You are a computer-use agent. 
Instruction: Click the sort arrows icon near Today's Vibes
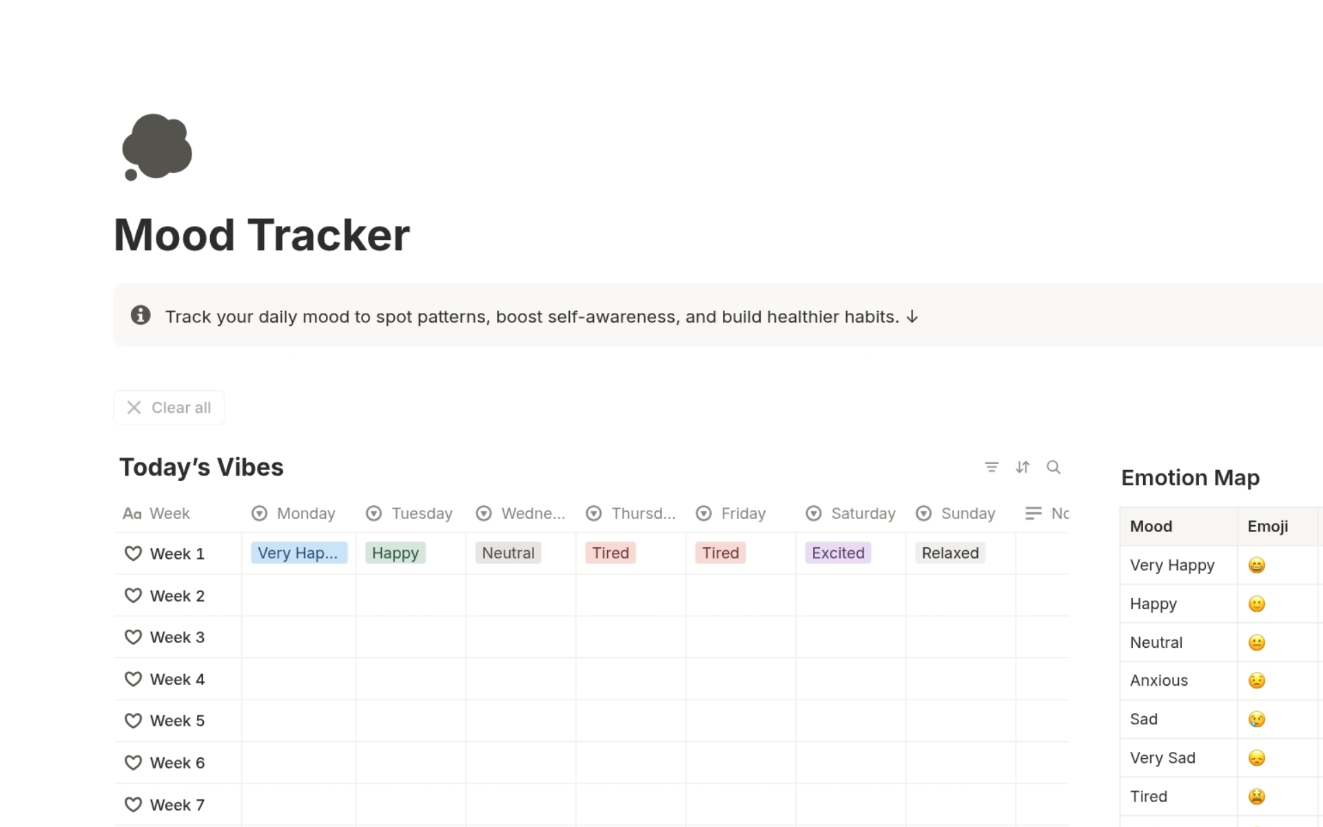tap(1023, 467)
